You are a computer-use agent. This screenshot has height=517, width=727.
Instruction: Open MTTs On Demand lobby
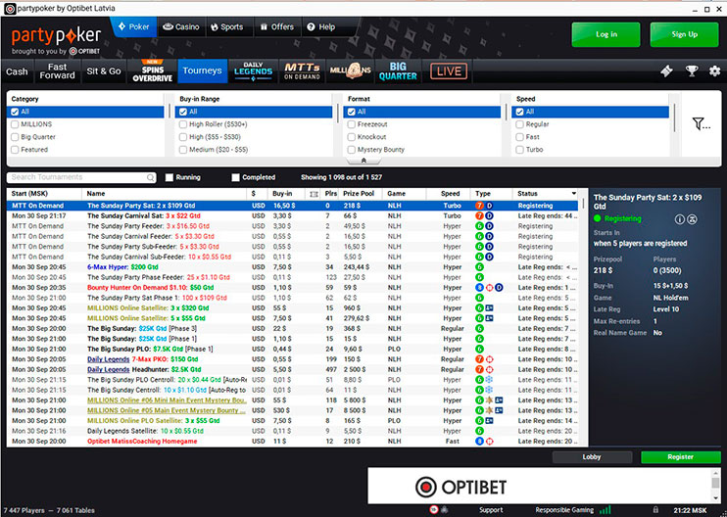302,70
